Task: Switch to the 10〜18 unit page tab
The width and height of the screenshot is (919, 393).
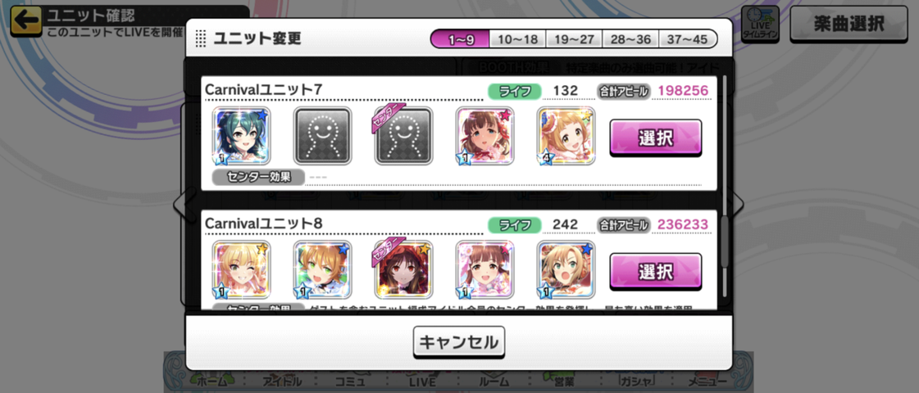Action: click(517, 39)
